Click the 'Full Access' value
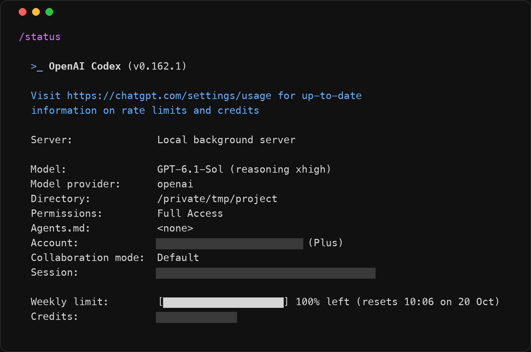 pyautogui.click(x=190, y=213)
